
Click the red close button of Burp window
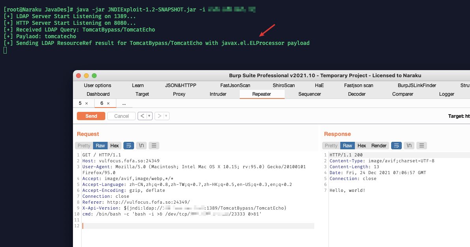point(78,76)
